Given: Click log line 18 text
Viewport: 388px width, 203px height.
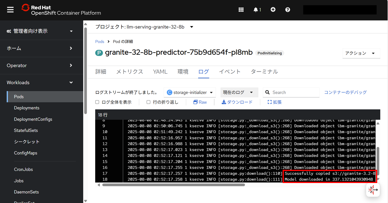Looking at the screenshot, I should (250, 179).
